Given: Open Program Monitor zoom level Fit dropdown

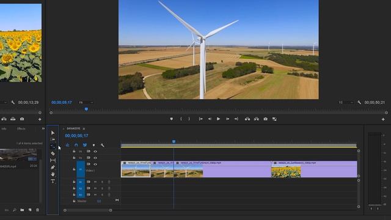Looking at the screenshot, I should click(86, 103).
